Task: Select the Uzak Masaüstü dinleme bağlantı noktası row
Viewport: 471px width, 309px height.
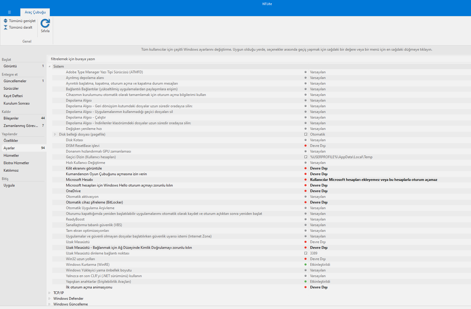Action: pyautogui.click(x=261, y=253)
